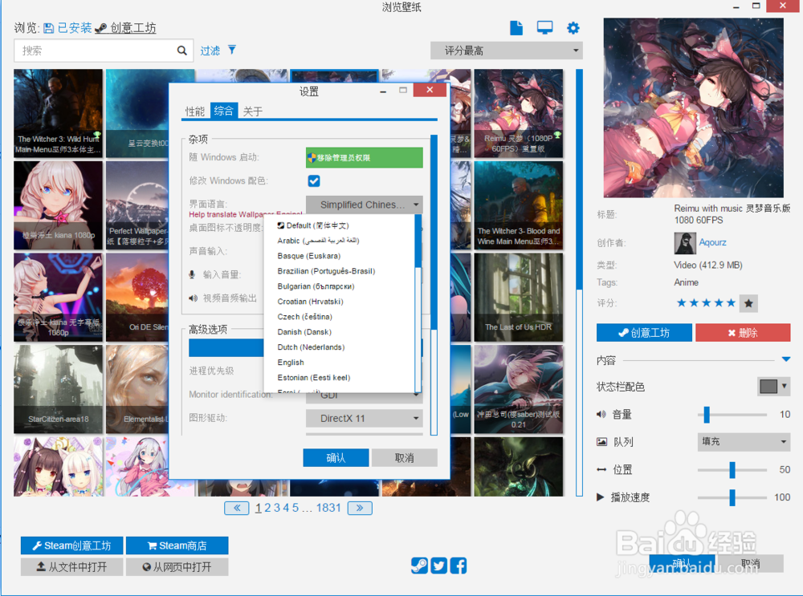
Task: Select Estonian language option
Action: [x=339, y=378]
